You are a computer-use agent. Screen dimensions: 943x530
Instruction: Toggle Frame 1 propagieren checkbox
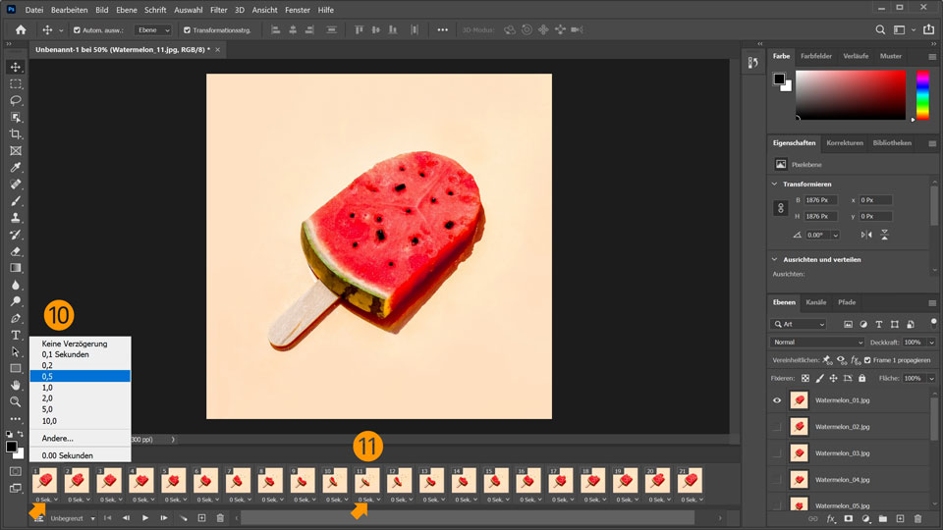867,360
